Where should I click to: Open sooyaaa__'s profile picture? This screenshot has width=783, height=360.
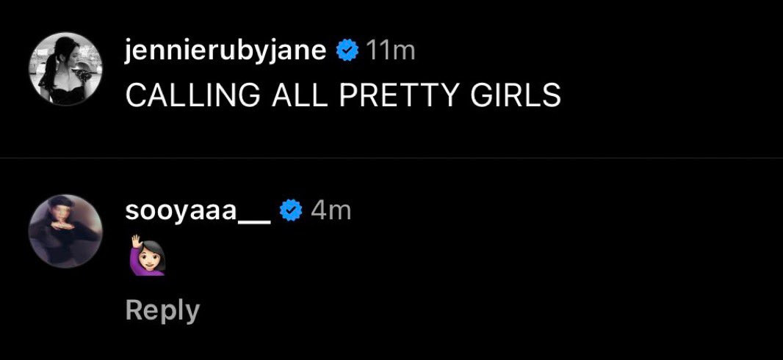65,231
